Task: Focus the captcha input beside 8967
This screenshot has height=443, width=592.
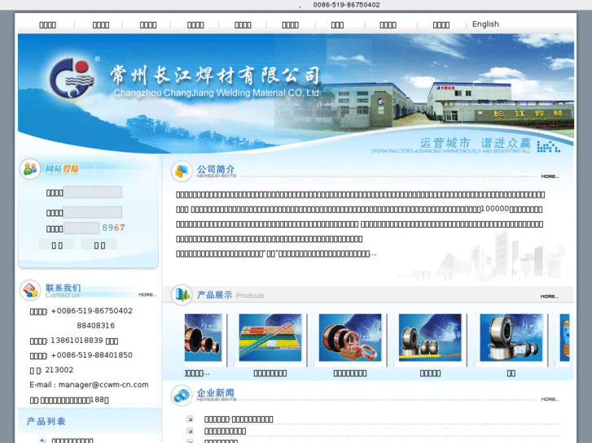Action: coord(81,228)
